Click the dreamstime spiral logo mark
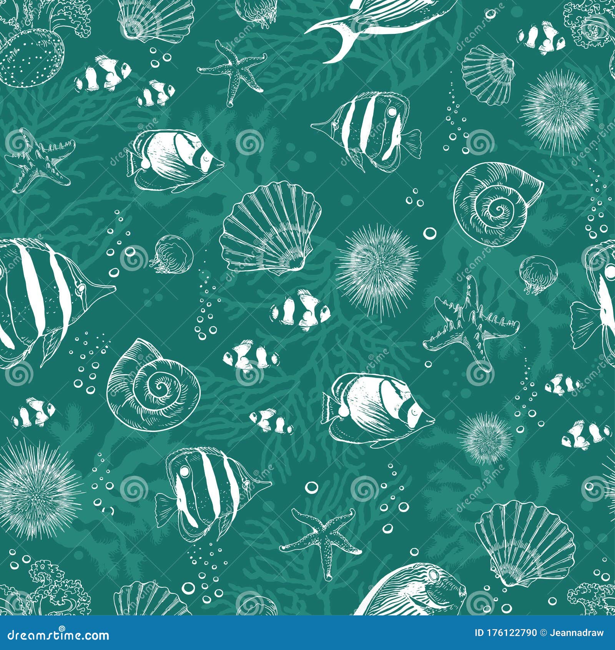Screen dimensions: 615x650 coord(61,629)
